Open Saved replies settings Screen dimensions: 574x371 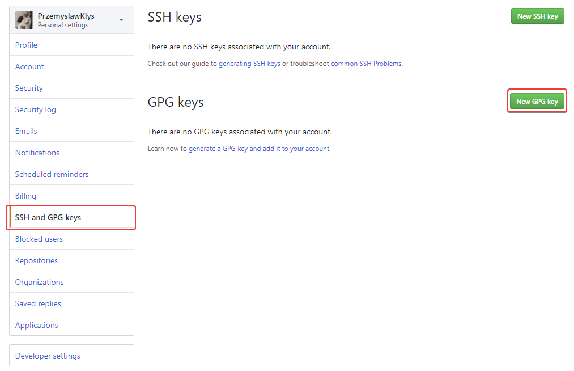pyautogui.click(x=38, y=303)
